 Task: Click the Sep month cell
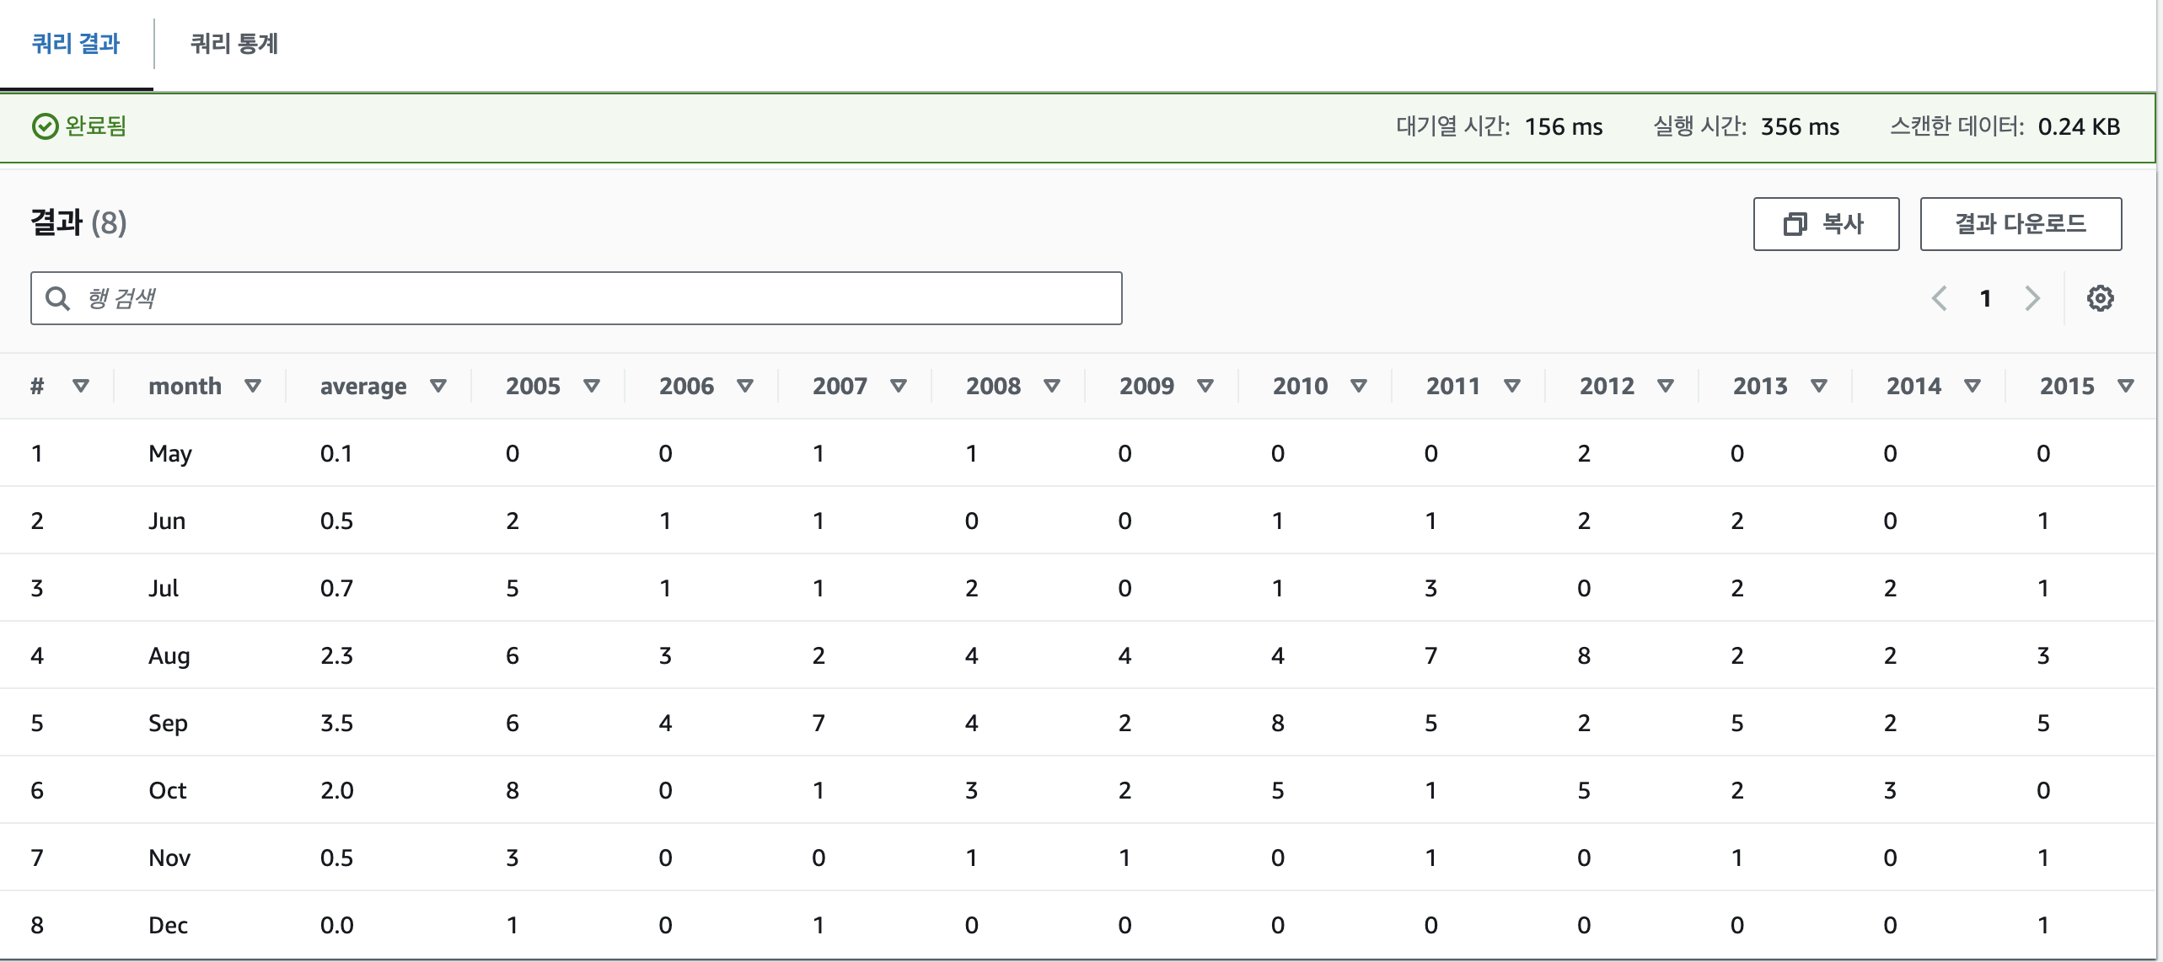pos(168,723)
